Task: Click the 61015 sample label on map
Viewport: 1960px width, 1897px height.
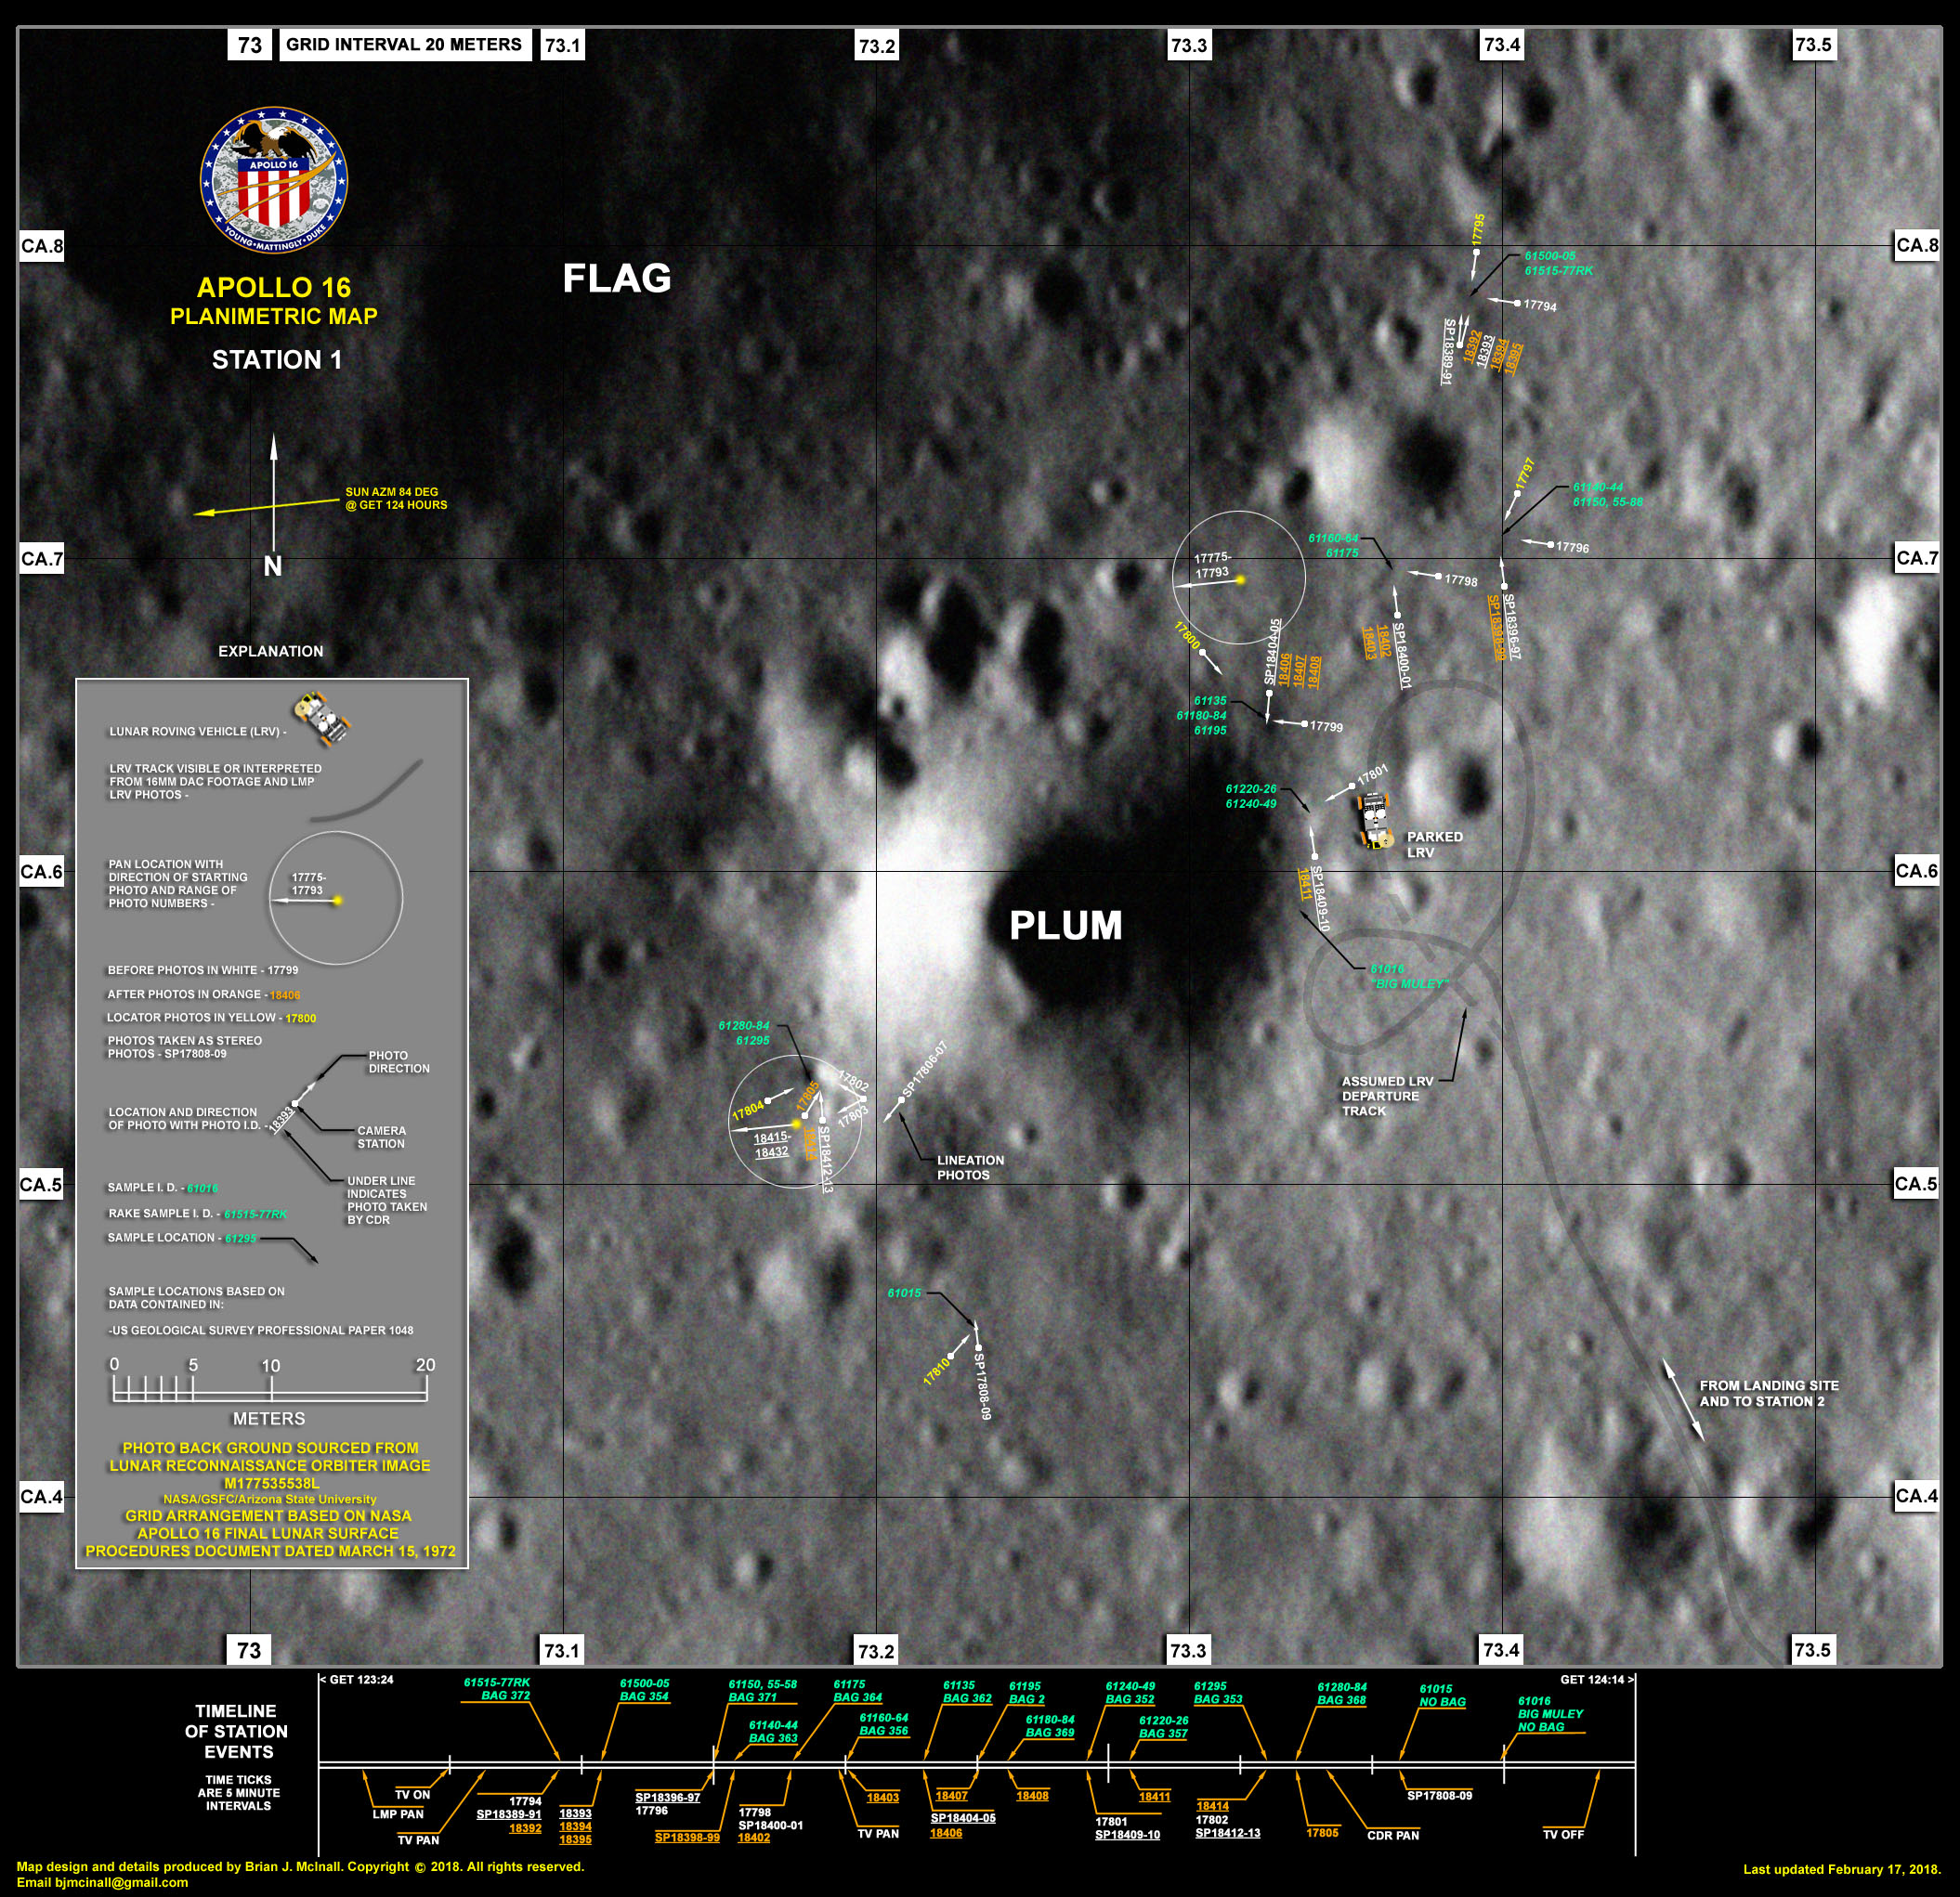Action: [904, 1293]
